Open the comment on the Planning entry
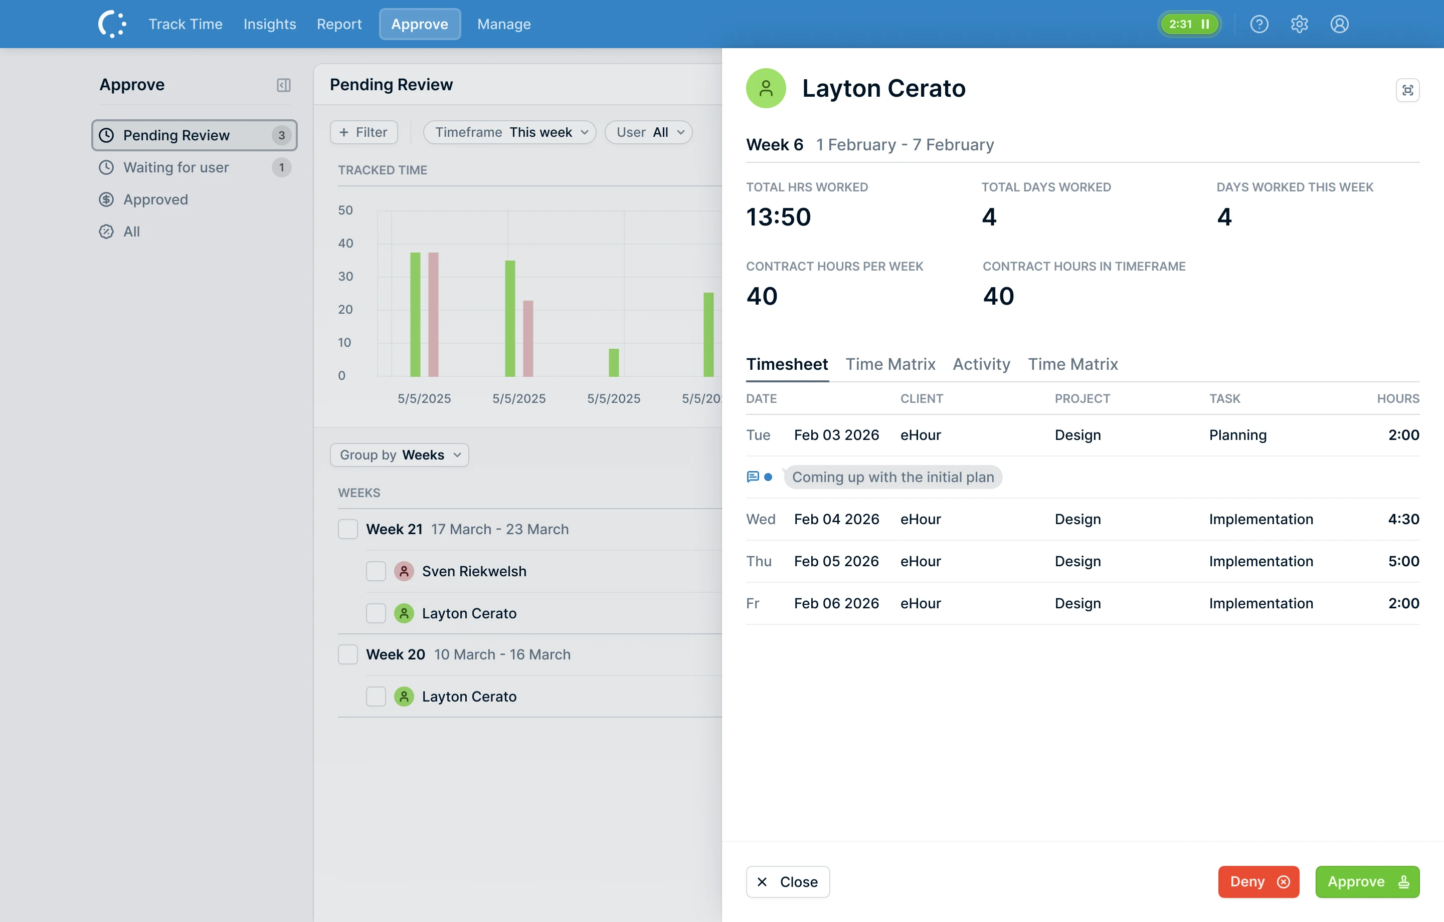The height and width of the screenshot is (922, 1444). [x=753, y=477]
